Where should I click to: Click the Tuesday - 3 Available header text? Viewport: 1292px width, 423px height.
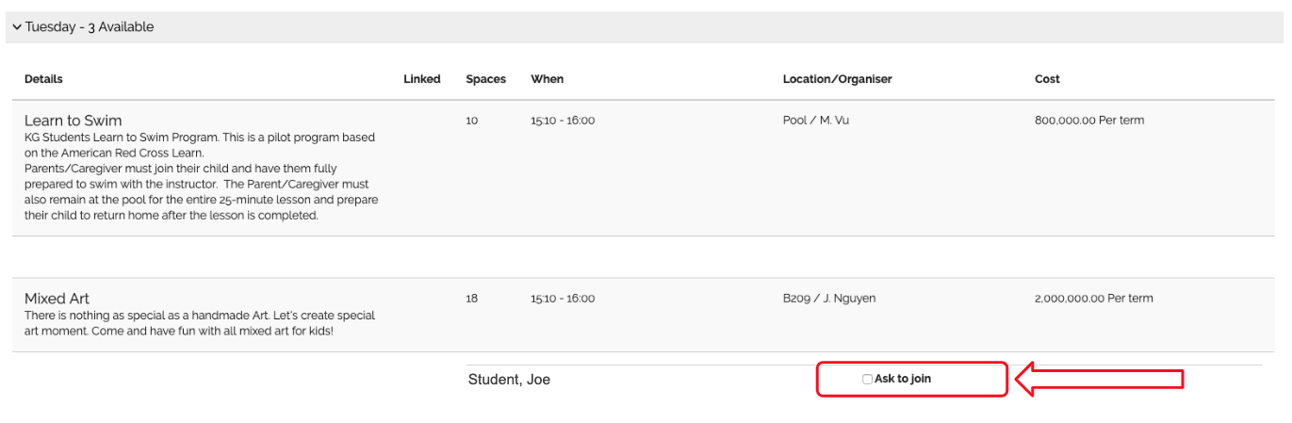click(x=90, y=27)
